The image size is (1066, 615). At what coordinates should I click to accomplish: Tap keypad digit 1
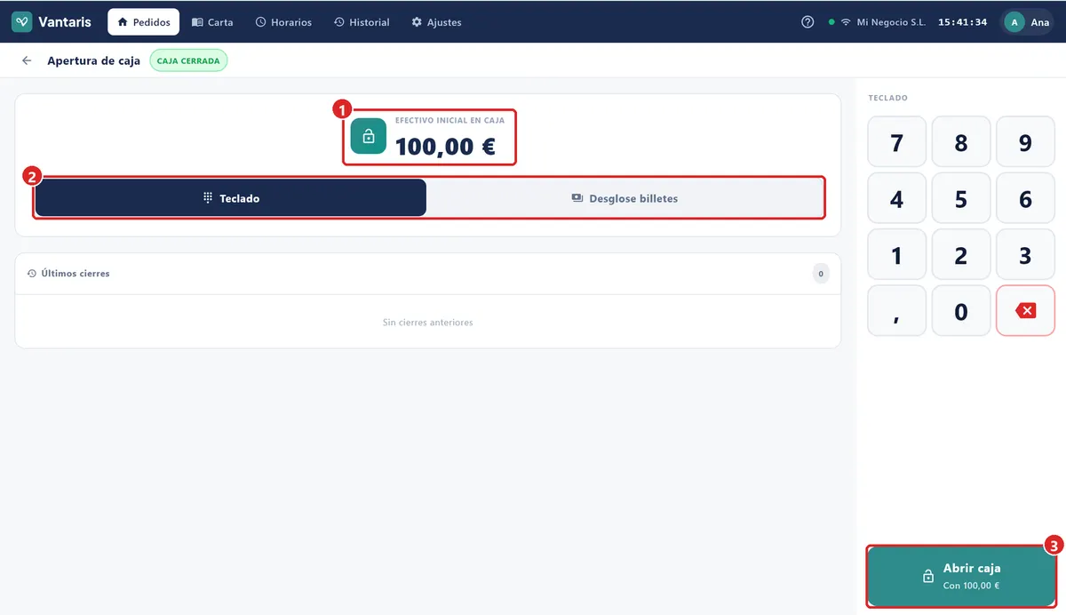[x=896, y=255]
